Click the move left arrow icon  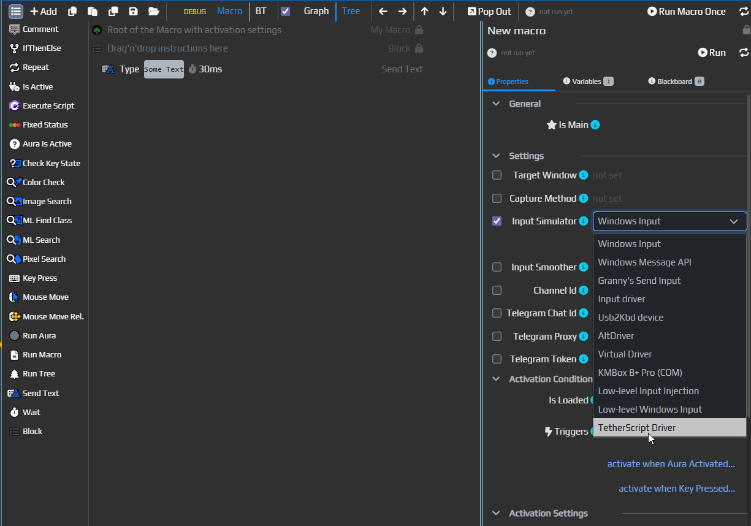tap(383, 11)
